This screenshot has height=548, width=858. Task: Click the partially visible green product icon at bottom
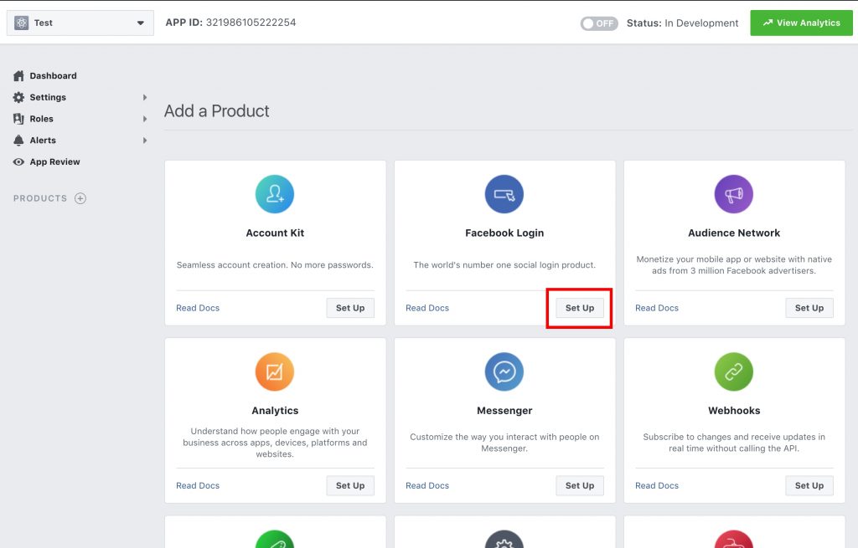click(275, 539)
